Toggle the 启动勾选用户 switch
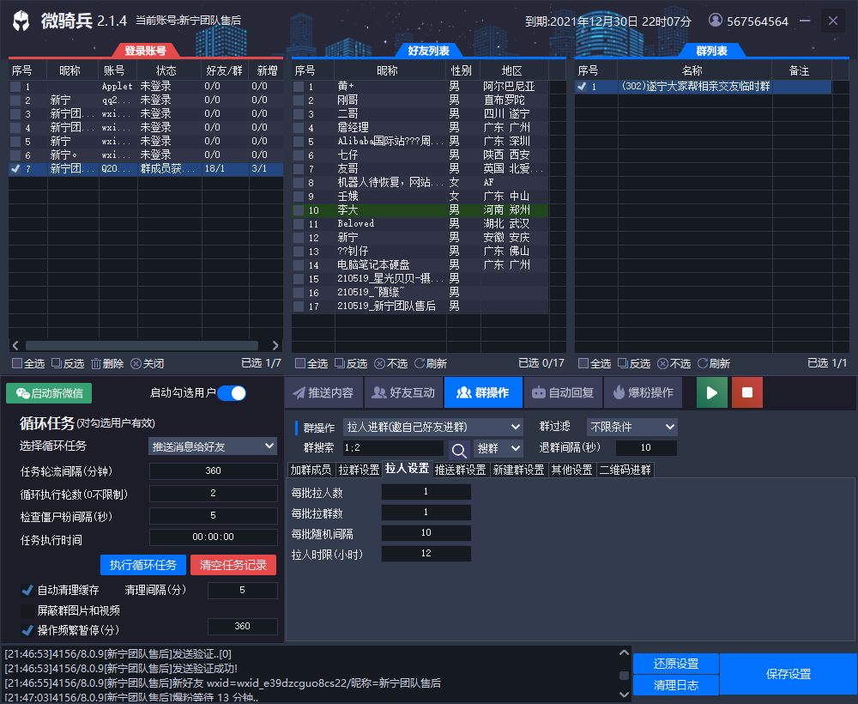Screen dimensions: 858x704 tap(232, 393)
